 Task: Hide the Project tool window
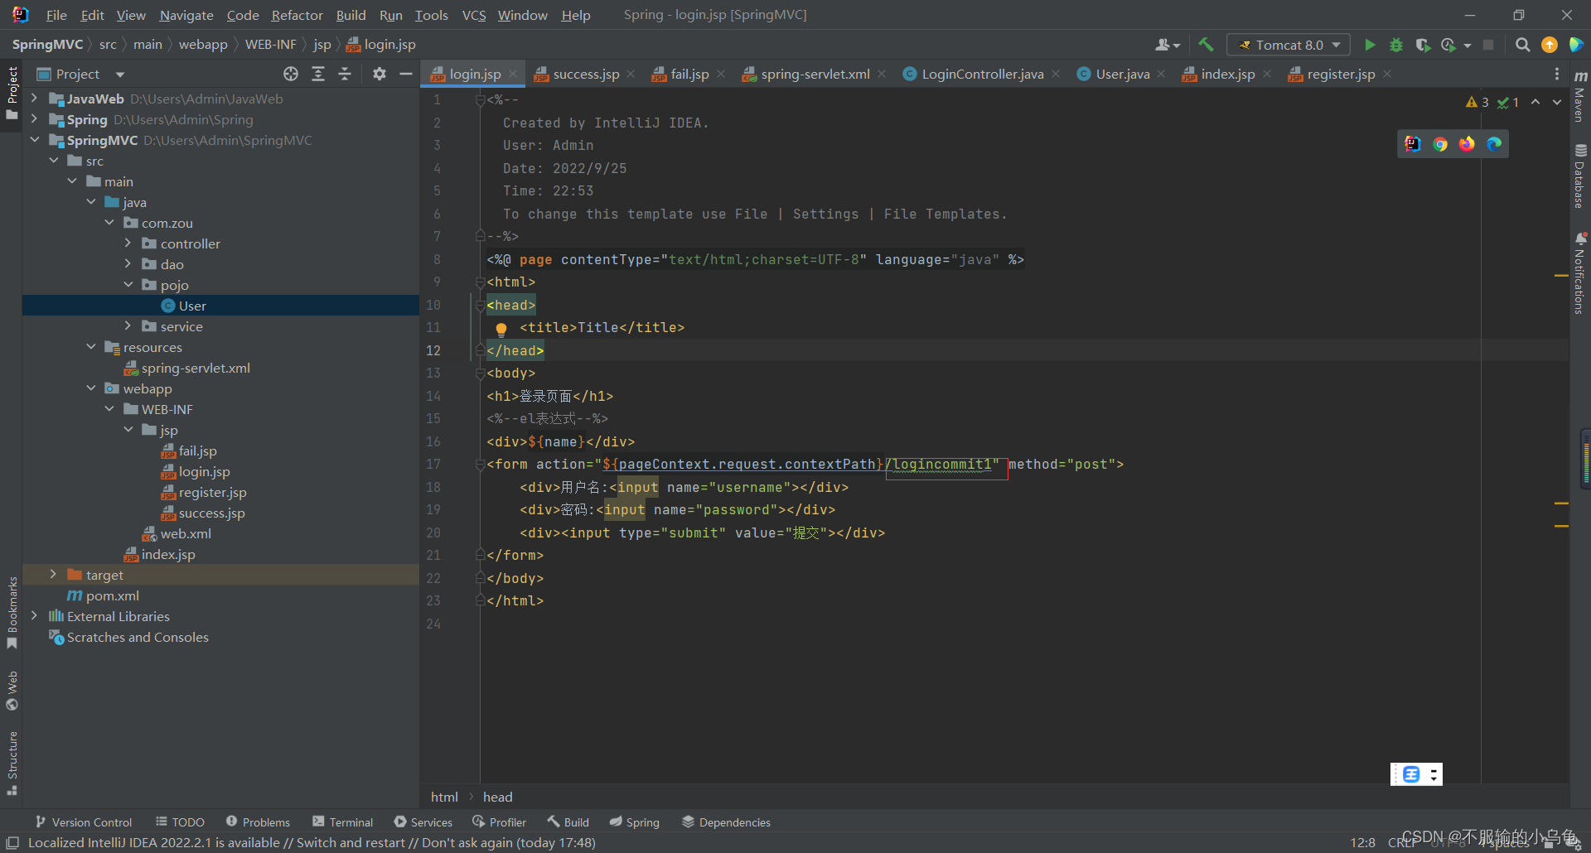coord(406,74)
